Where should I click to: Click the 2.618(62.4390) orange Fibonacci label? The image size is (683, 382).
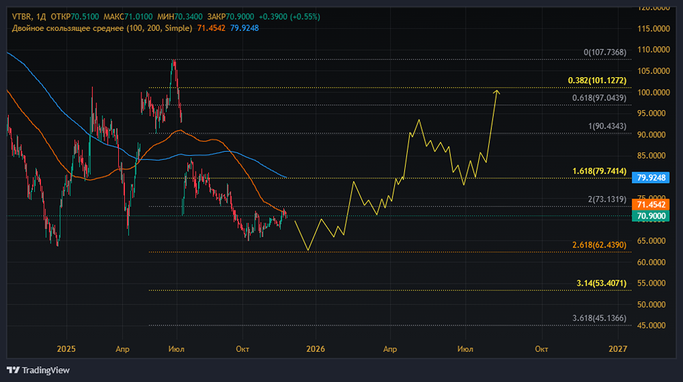point(599,244)
